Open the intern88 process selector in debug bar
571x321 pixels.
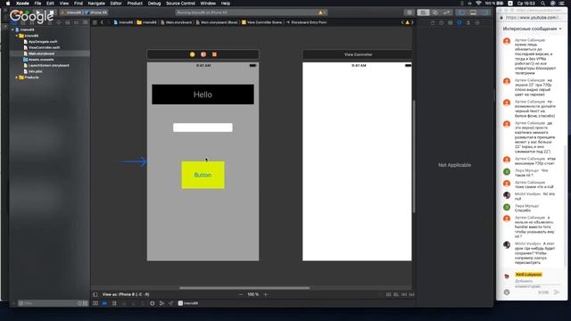coord(188,303)
